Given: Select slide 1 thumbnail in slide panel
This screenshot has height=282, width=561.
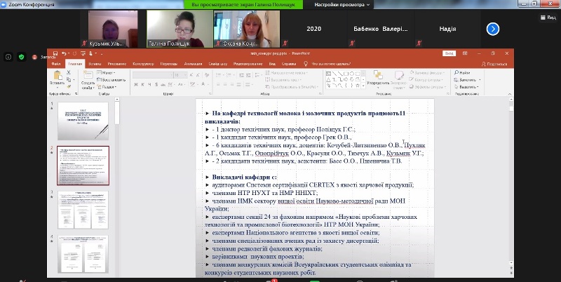Looking at the screenshot, I should click(83, 121).
